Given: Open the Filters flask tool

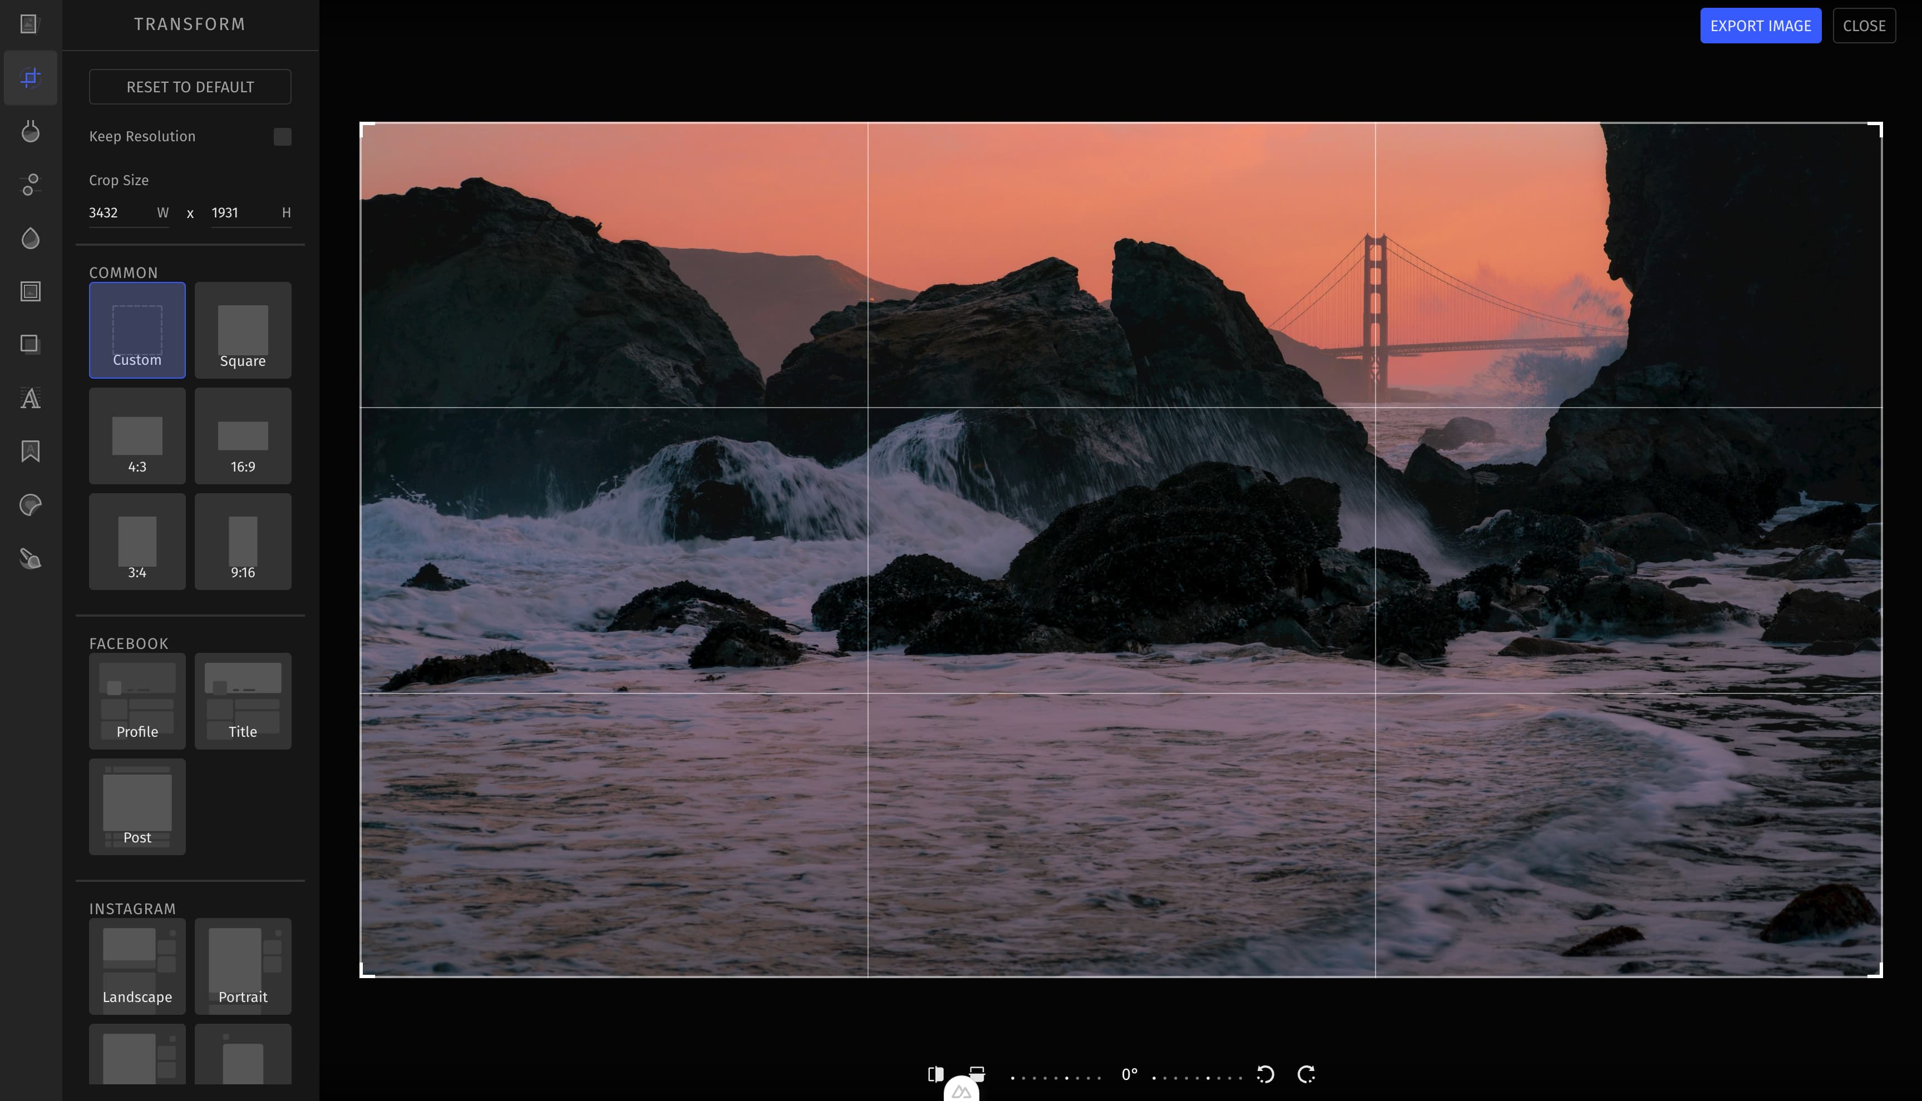Looking at the screenshot, I should [30, 131].
